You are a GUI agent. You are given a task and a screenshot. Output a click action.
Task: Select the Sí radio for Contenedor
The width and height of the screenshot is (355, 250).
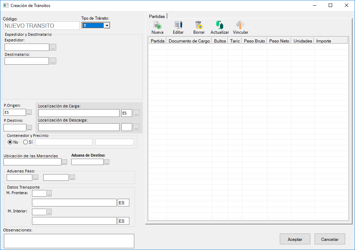coord(25,142)
